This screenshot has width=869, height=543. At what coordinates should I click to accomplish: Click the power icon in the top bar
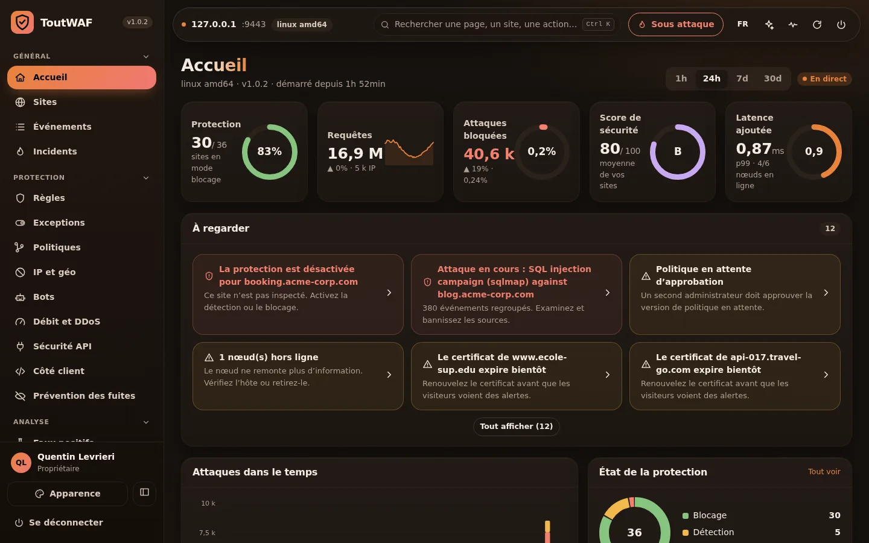841,25
